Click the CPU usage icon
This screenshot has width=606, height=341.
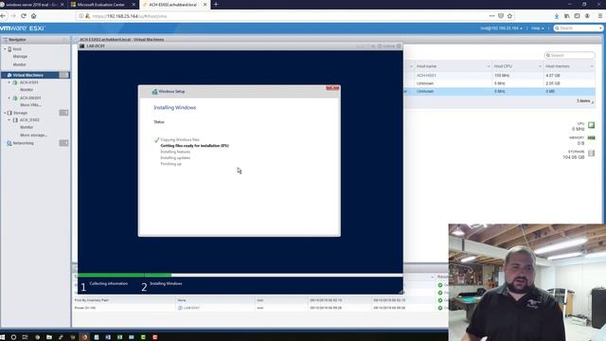point(591,125)
